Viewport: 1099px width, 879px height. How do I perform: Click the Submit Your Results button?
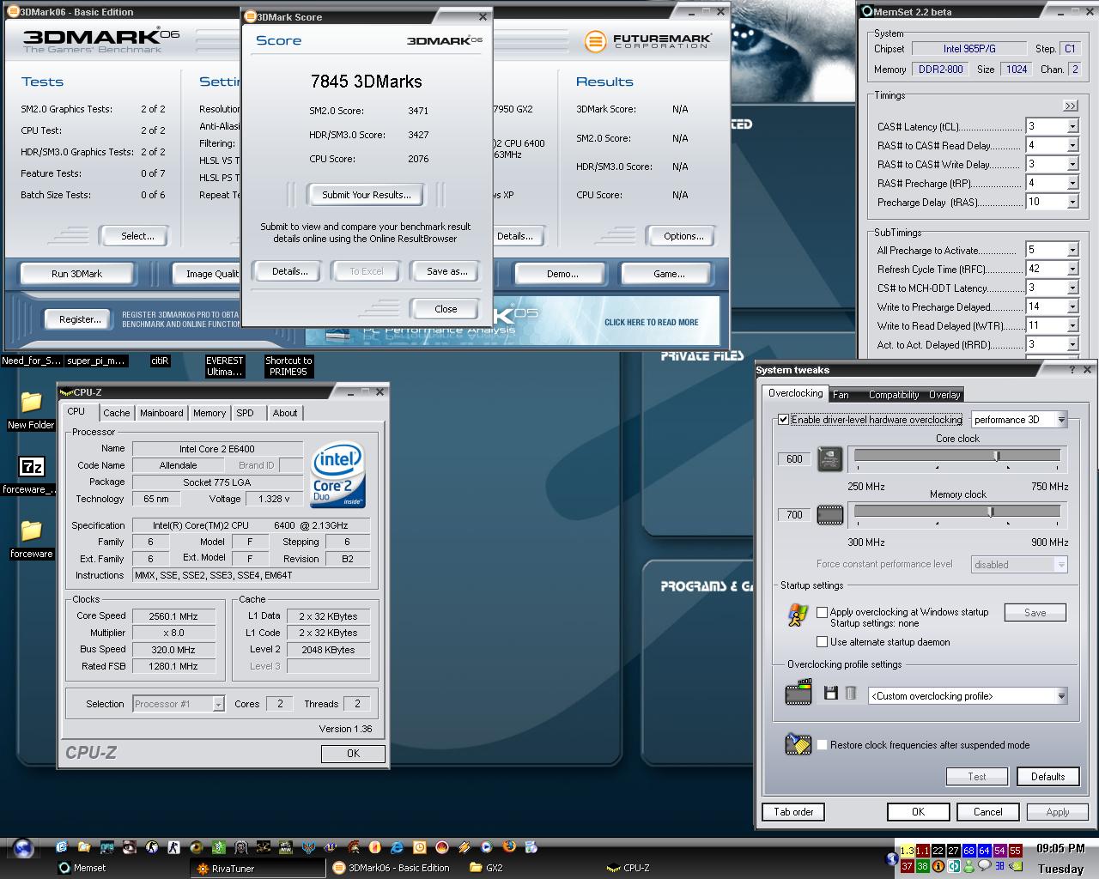(367, 195)
